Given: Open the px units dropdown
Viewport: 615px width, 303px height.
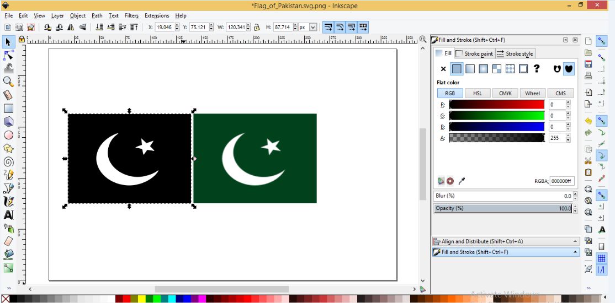Looking at the screenshot, I should [313, 28].
